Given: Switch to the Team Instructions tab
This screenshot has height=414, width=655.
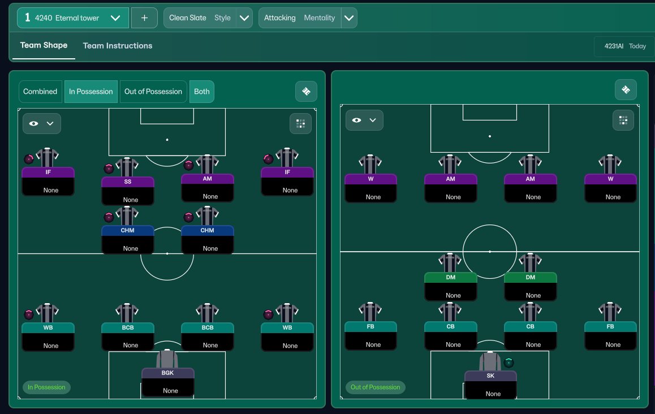Looking at the screenshot, I should coord(118,46).
